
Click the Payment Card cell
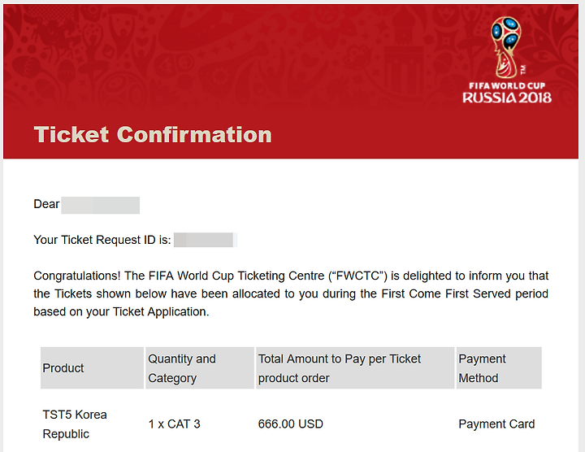pos(496,424)
